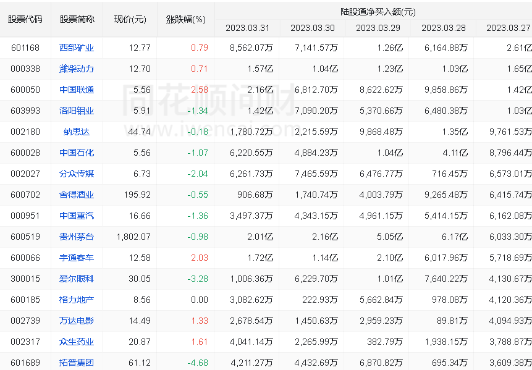Open the 贵州茅台 stock link
Screen dimensions: 532x370
pyautogui.click(x=77, y=237)
